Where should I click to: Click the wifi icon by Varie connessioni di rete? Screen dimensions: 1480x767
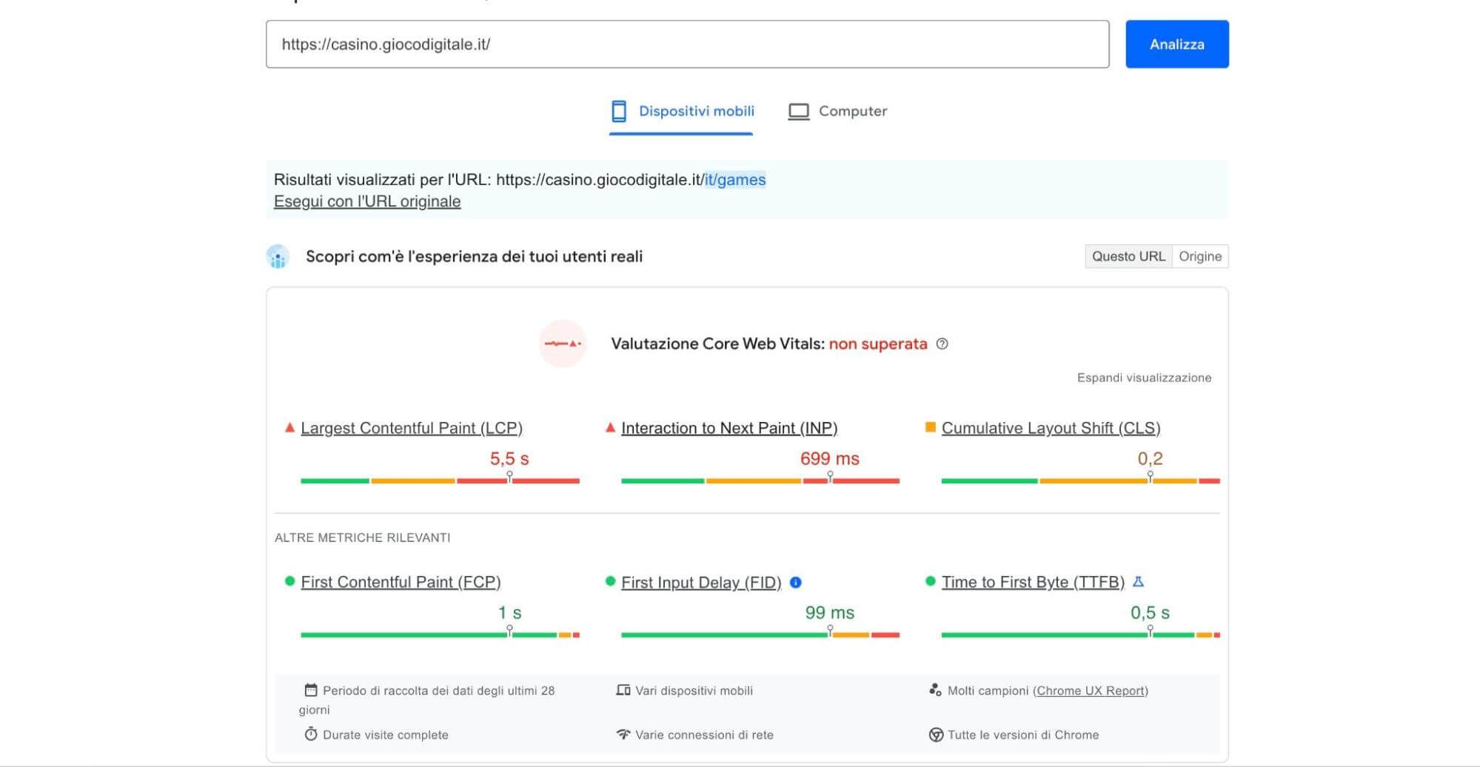[623, 734]
